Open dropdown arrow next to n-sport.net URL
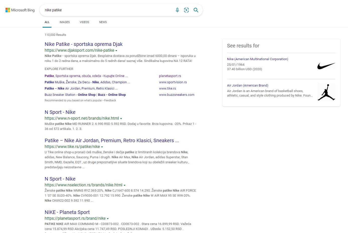Viewport: 348px width, 233px height. 121,119
